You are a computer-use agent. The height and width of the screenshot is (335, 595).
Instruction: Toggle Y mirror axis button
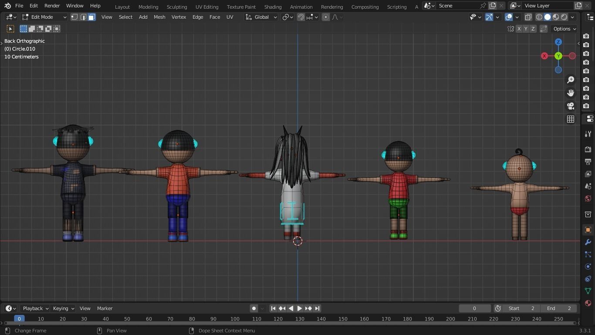(526, 29)
